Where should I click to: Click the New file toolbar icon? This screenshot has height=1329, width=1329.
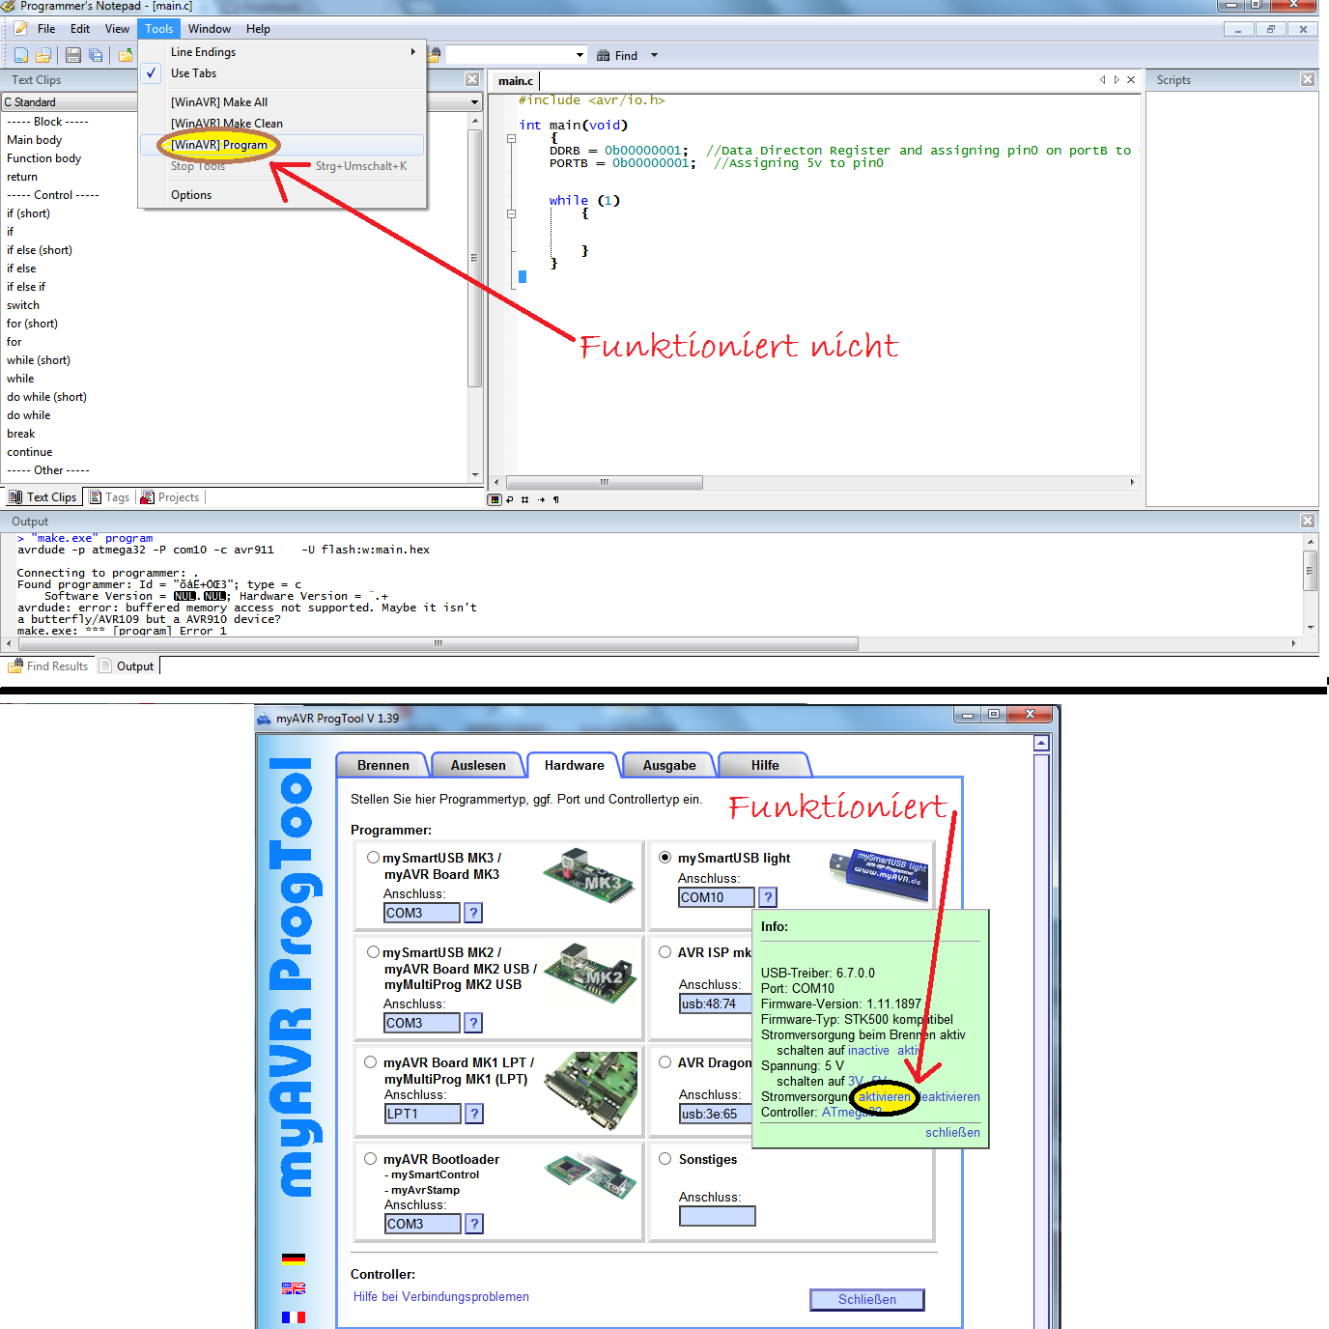pos(21,55)
